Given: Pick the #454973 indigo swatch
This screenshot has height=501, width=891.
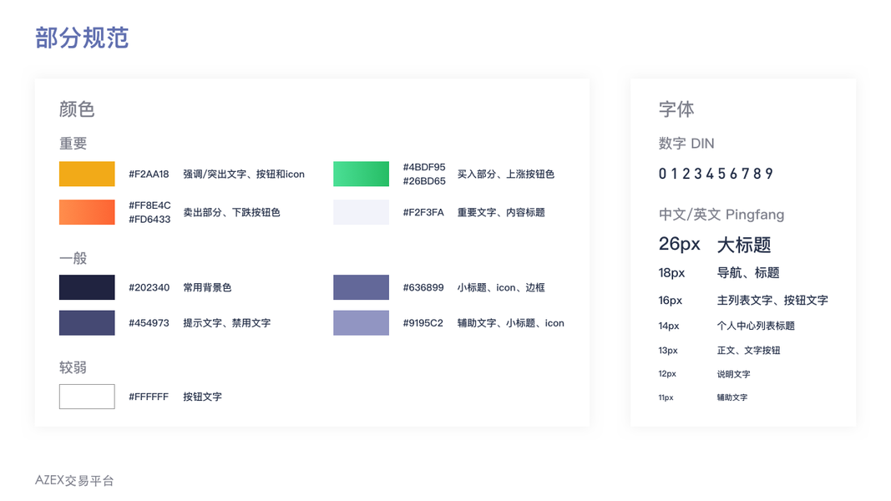Looking at the screenshot, I should pos(87,322).
